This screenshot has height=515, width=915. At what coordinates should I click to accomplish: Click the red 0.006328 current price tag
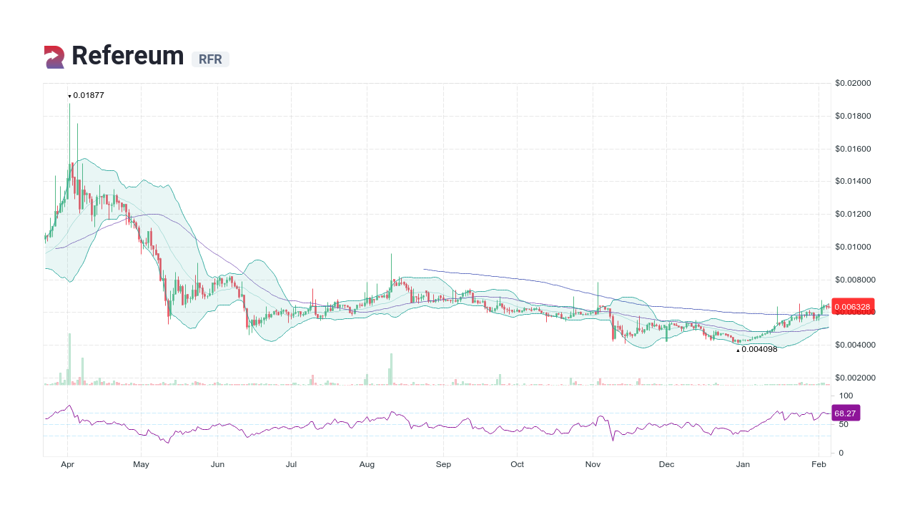(854, 307)
